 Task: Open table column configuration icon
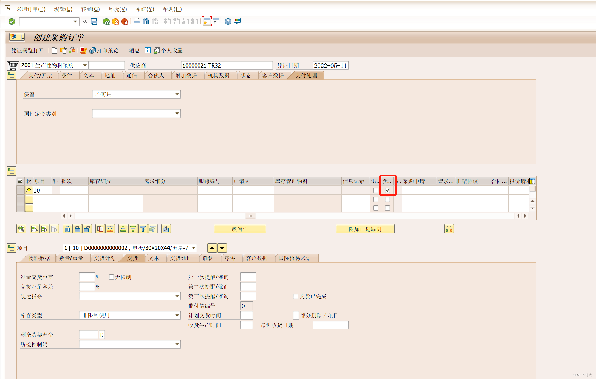pyautogui.click(x=532, y=181)
